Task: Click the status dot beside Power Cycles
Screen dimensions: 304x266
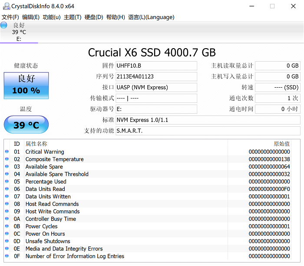Action: (7, 226)
